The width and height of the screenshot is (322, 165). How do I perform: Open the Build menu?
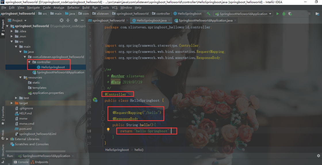pos(86,7)
